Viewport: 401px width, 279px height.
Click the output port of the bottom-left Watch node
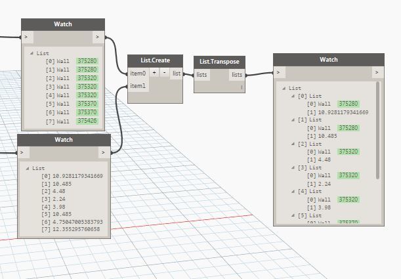102,152
